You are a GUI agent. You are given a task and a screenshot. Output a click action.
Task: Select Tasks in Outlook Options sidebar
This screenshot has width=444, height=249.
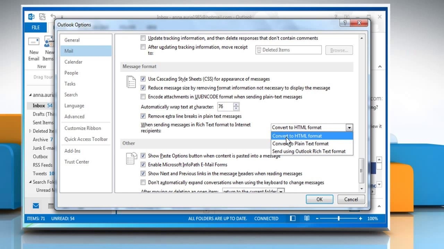(x=86, y=84)
